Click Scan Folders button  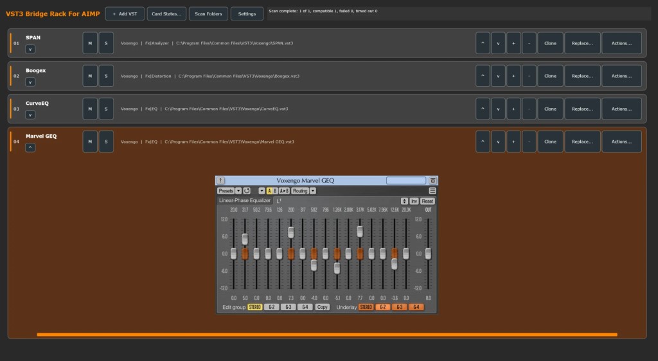point(208,14)
